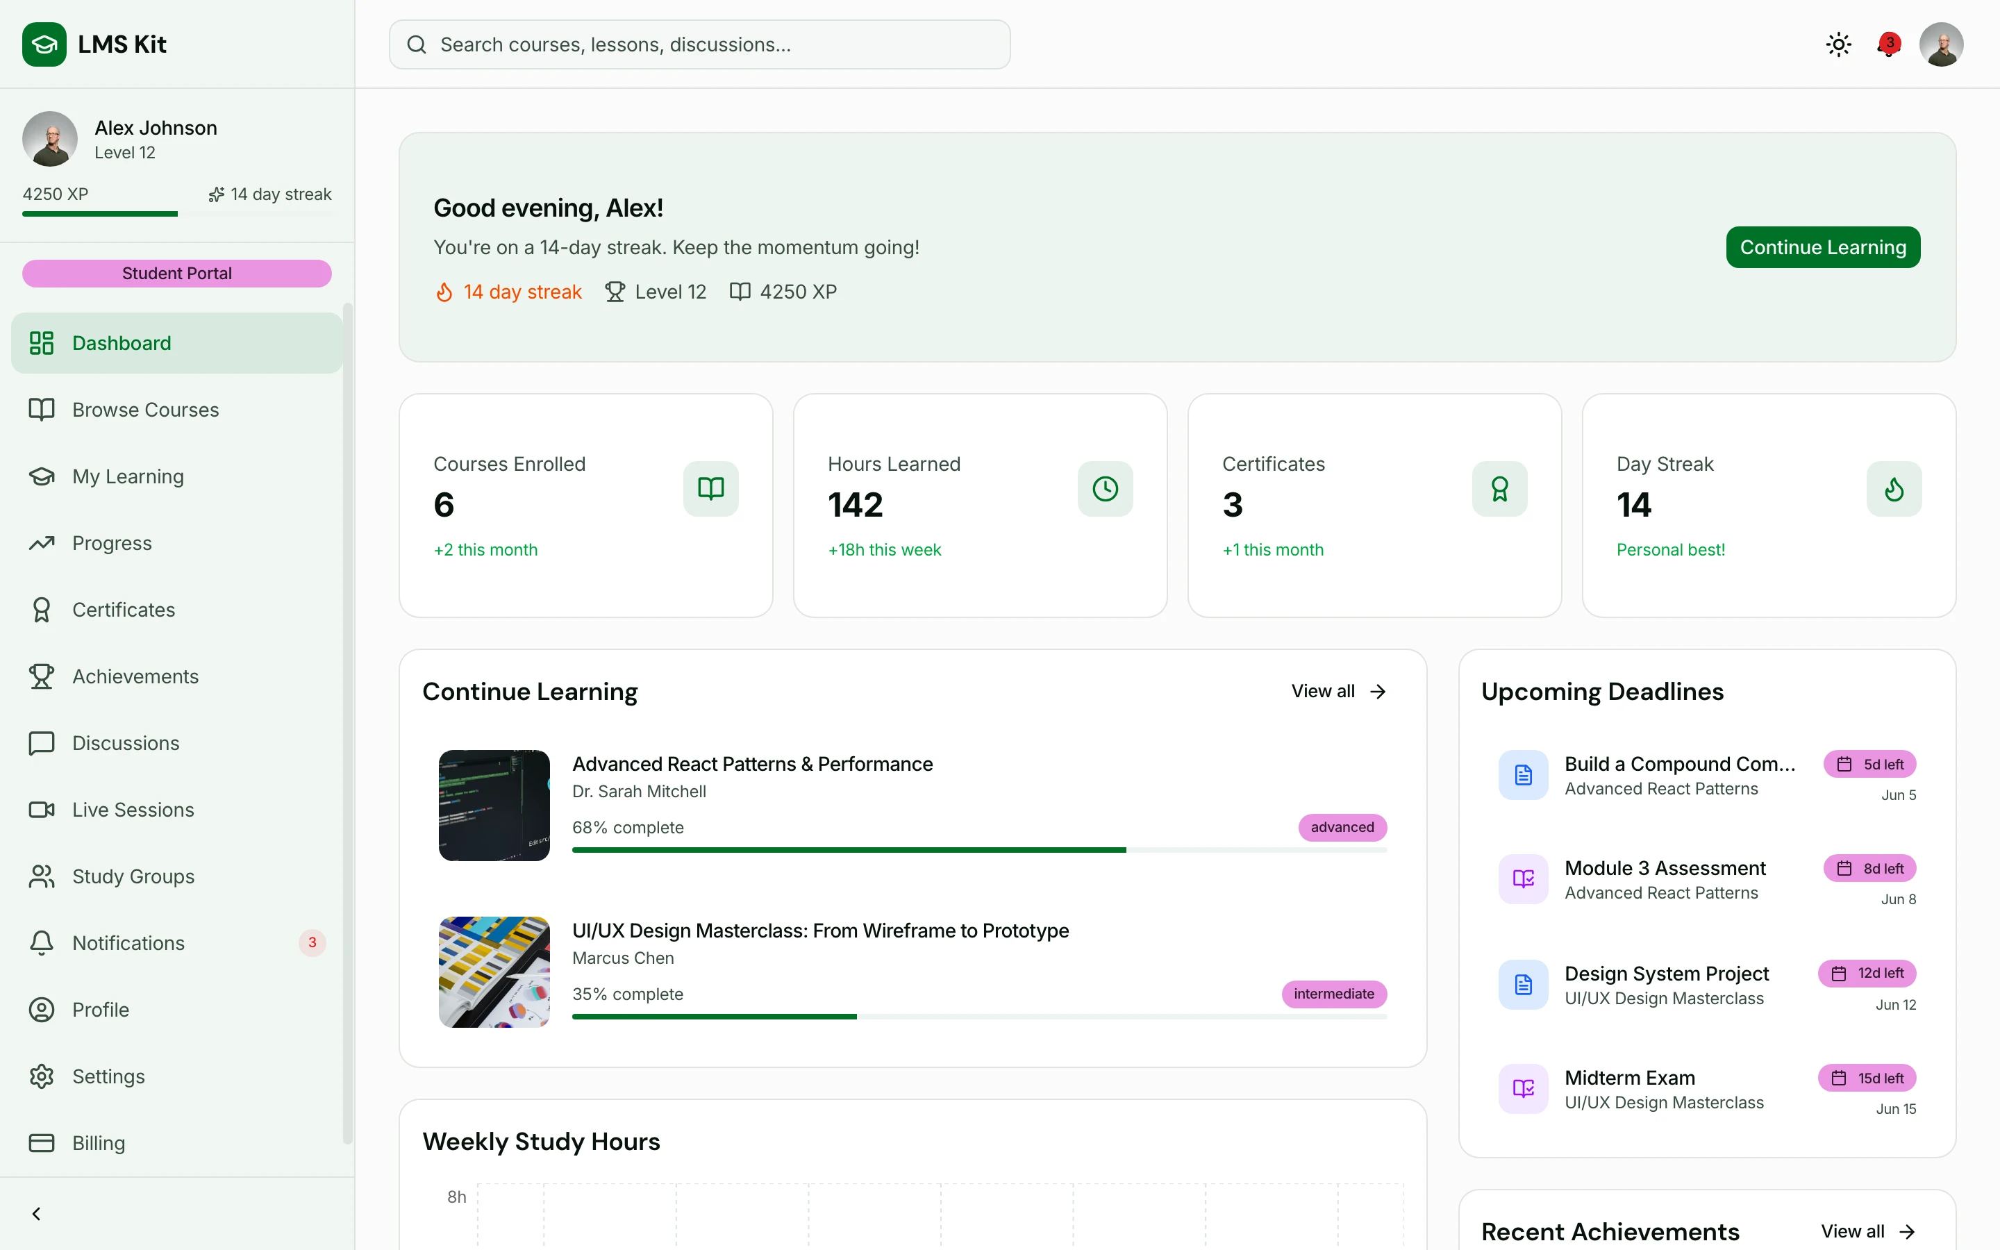Viewport: 2000px width, 1250px height.
Task: Click the Continue Learning green button
Action: (1822, 247)
